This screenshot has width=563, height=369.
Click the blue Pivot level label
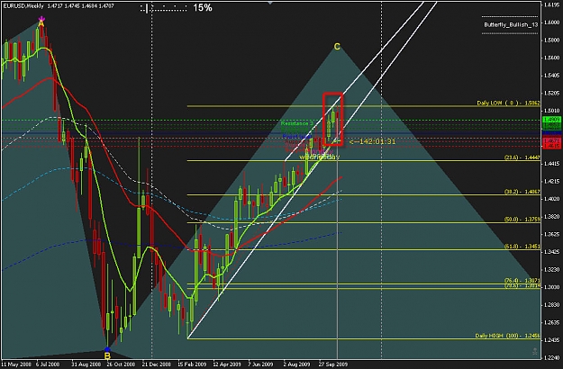pyautogui.click(x=297, y=136)
